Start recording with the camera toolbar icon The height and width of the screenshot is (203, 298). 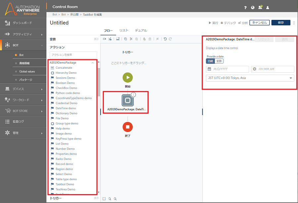click(x=104, y=39)
